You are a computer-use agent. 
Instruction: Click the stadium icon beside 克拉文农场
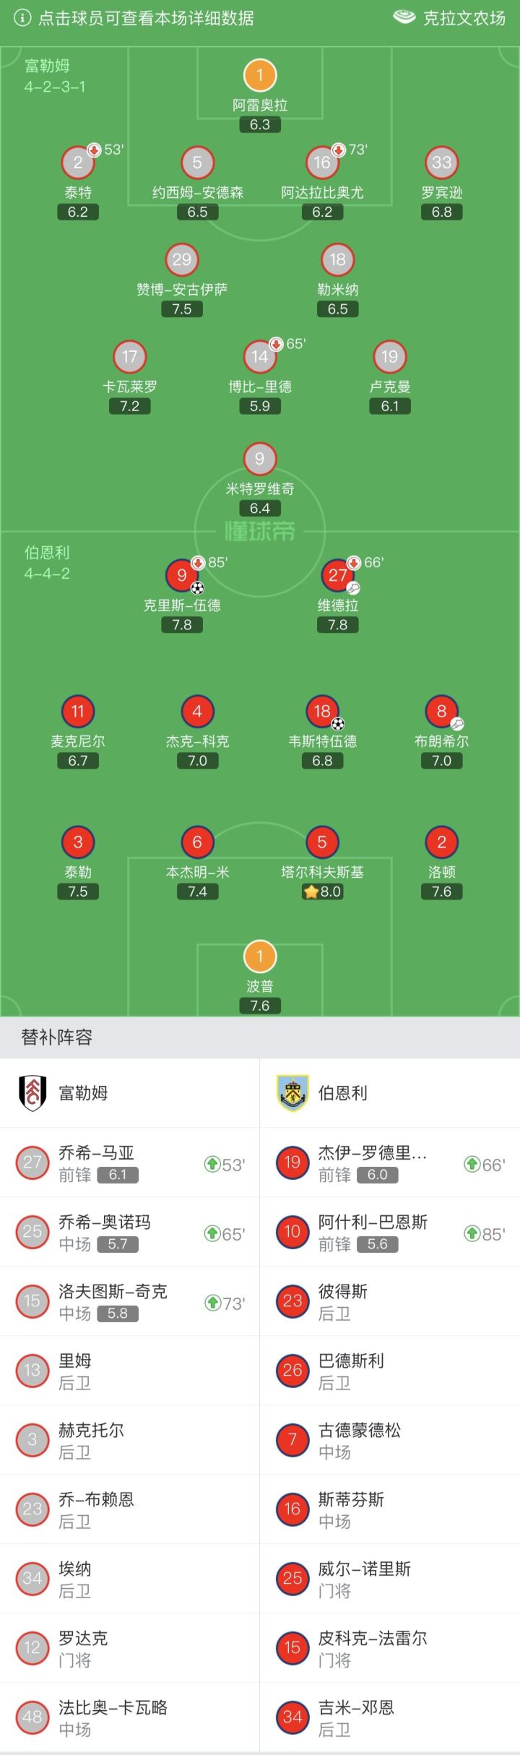coord(404,17)
